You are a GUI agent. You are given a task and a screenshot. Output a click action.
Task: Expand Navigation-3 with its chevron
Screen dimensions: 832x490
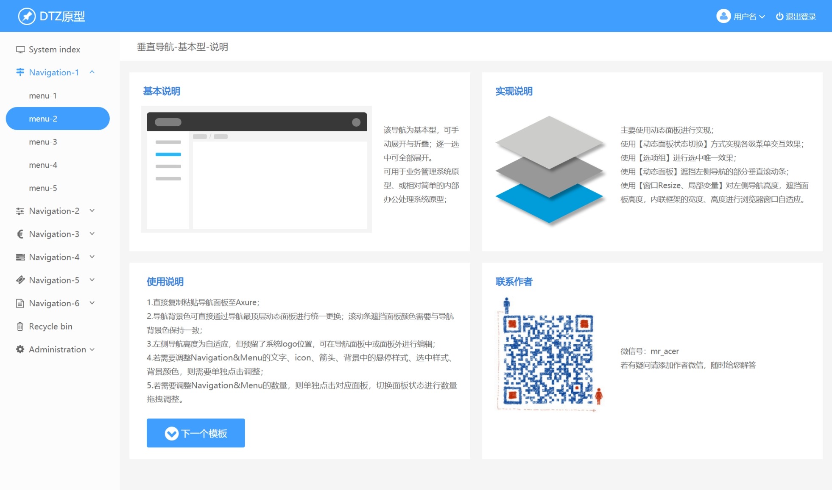(92, 234)
